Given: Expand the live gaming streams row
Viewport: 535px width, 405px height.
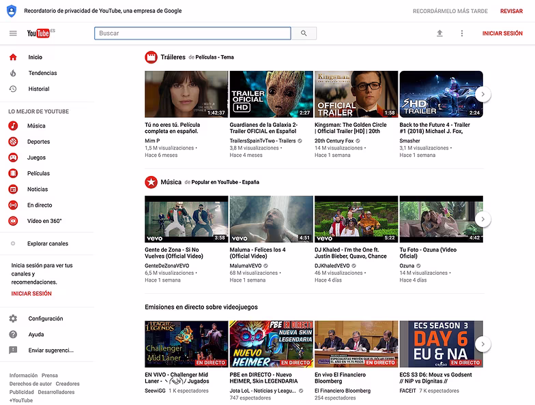Looking at the screenshot, I should (x=483, y=344).
